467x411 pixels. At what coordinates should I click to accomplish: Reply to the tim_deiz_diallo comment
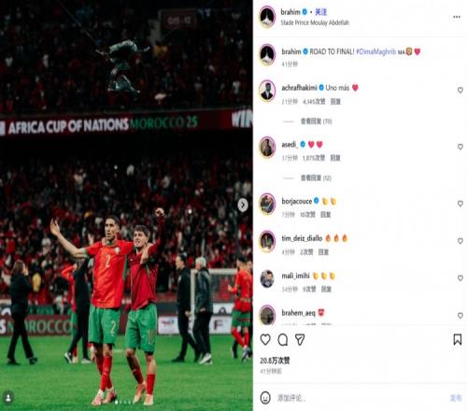coord(323,252)
